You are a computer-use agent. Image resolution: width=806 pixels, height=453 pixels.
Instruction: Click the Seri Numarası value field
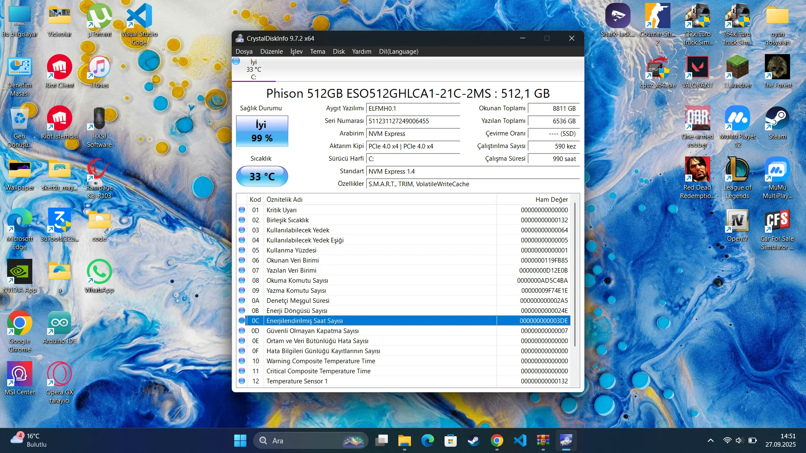[x=413, y=121]
